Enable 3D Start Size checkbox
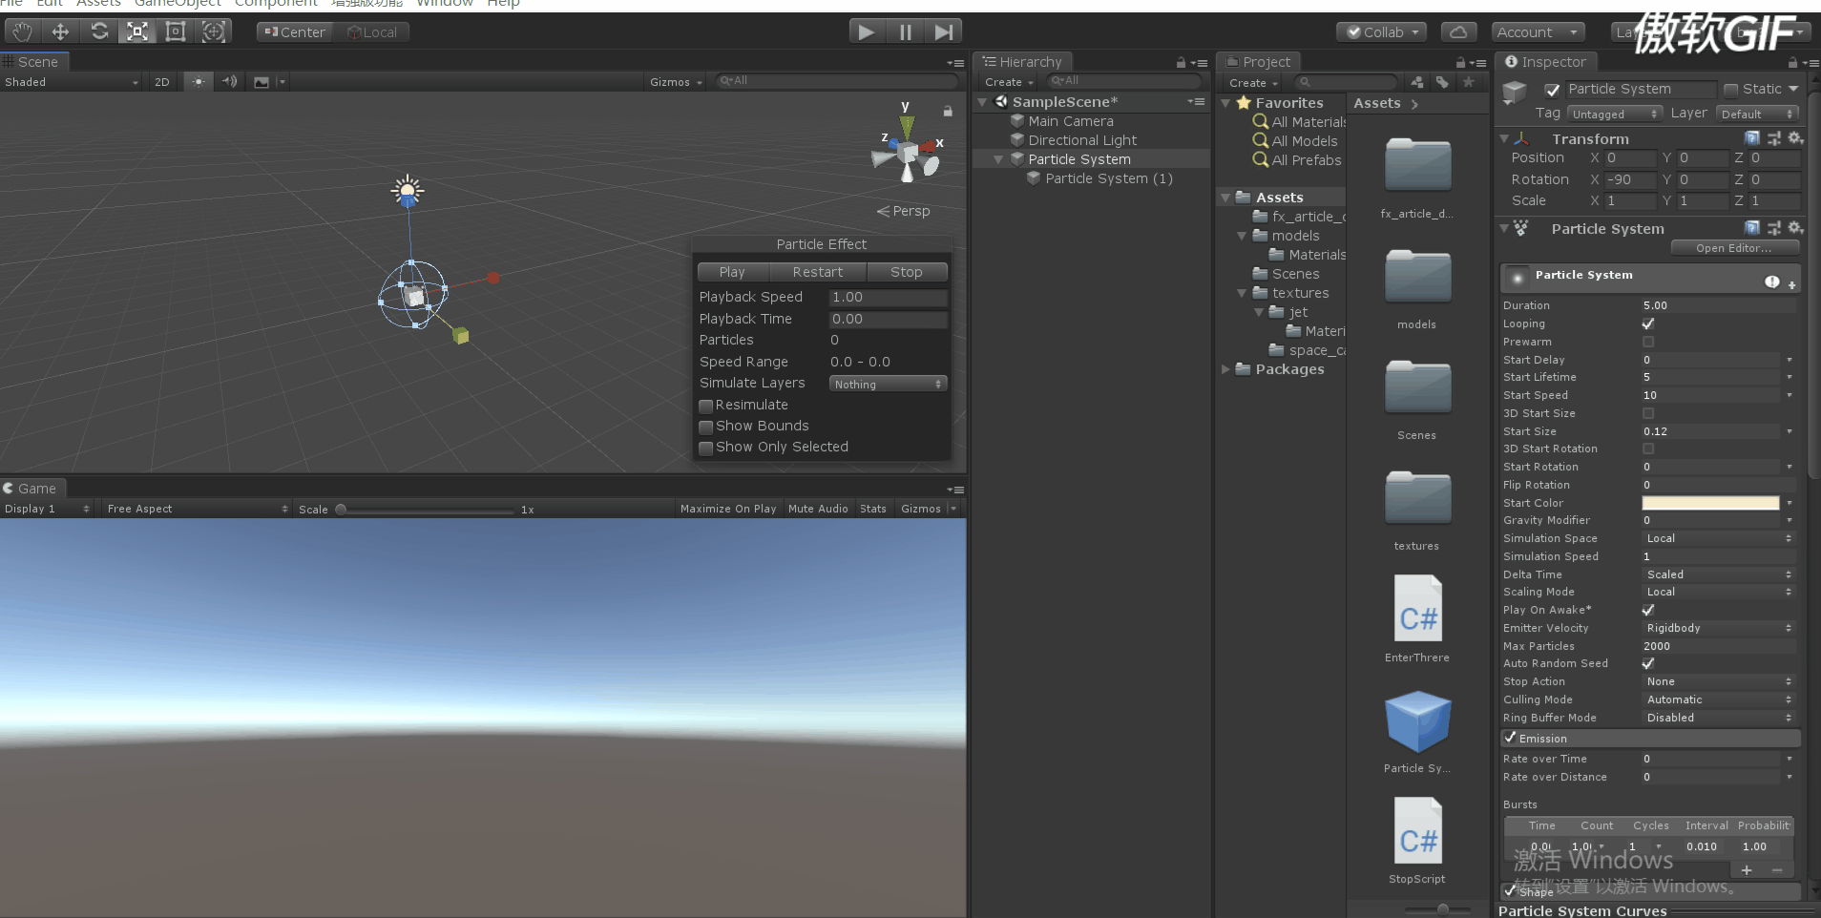1821x918 pixels. click(x=1648, y=413)
